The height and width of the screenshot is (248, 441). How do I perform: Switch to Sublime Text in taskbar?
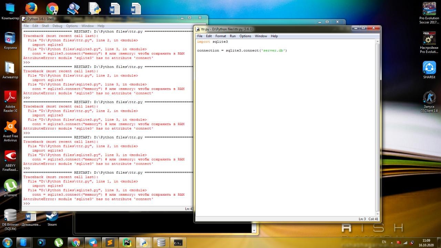(110, 242)
